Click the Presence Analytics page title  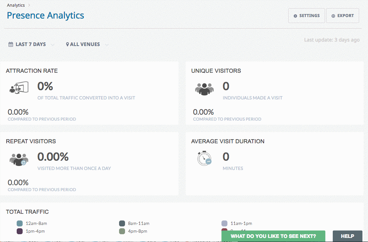[46, 16]
